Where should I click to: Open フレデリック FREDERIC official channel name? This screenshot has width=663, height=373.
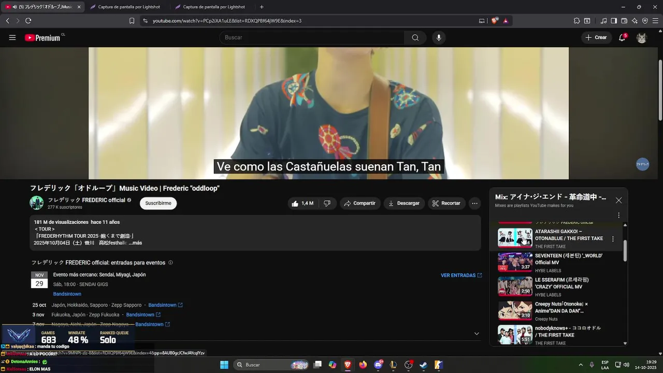87,200
